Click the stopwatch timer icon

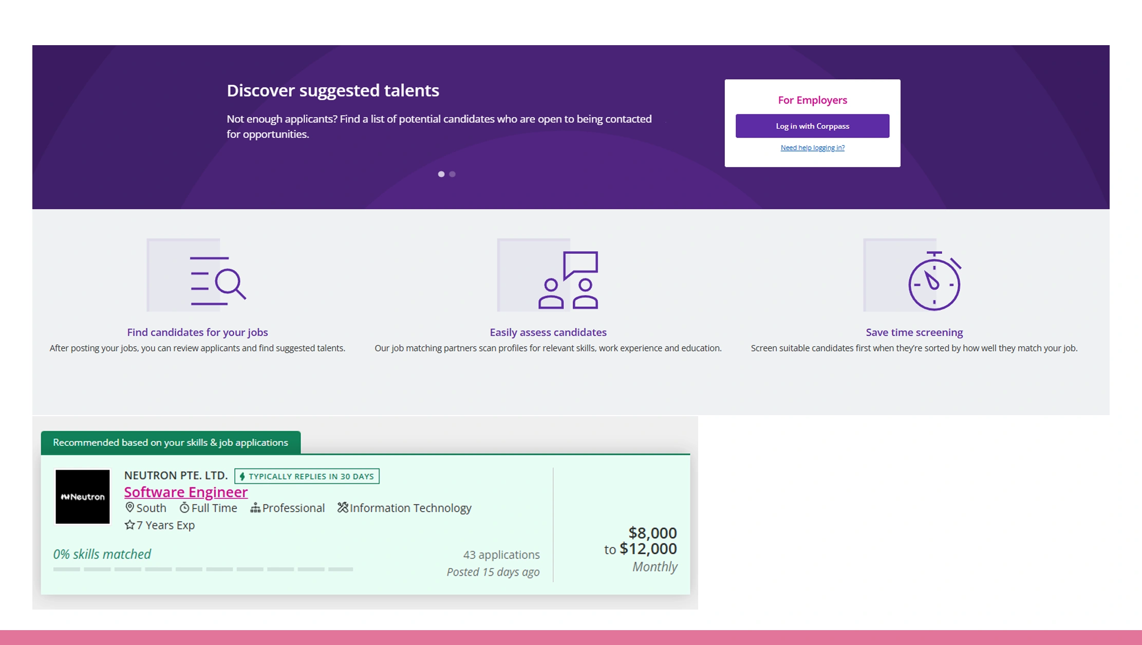[933, 281]
